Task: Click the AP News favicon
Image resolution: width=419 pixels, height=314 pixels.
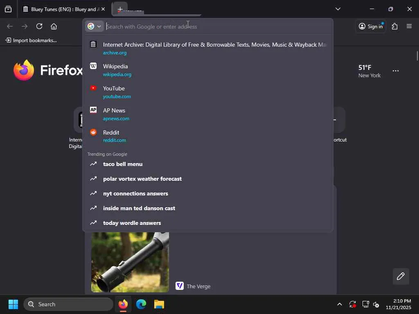Action: pyautogui.click(x=93, y=110)
